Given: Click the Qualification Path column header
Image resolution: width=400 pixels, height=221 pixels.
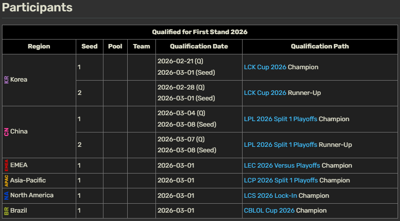Looking at the screenshot, I should tap(319, 46).
